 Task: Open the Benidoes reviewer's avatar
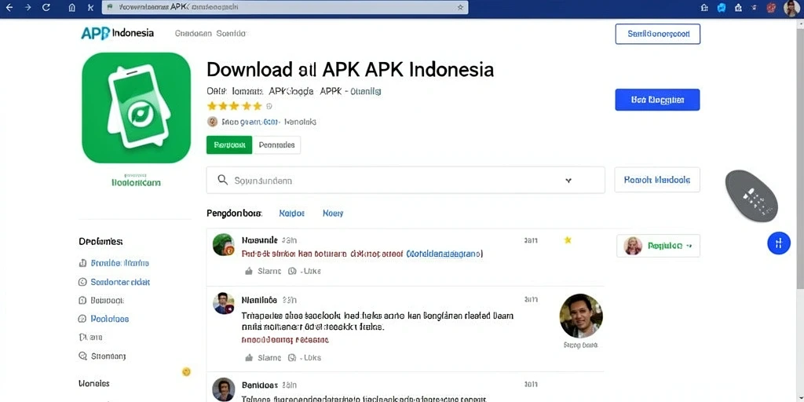pyautogui.click(x=224, y=389)
